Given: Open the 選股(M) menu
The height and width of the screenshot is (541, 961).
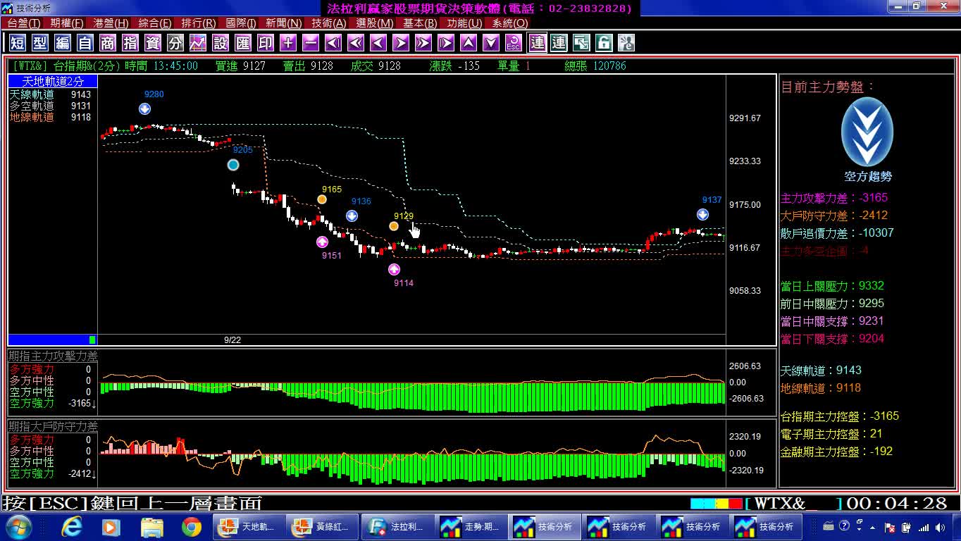Looking at the screenshot, I should pos(374,23).
